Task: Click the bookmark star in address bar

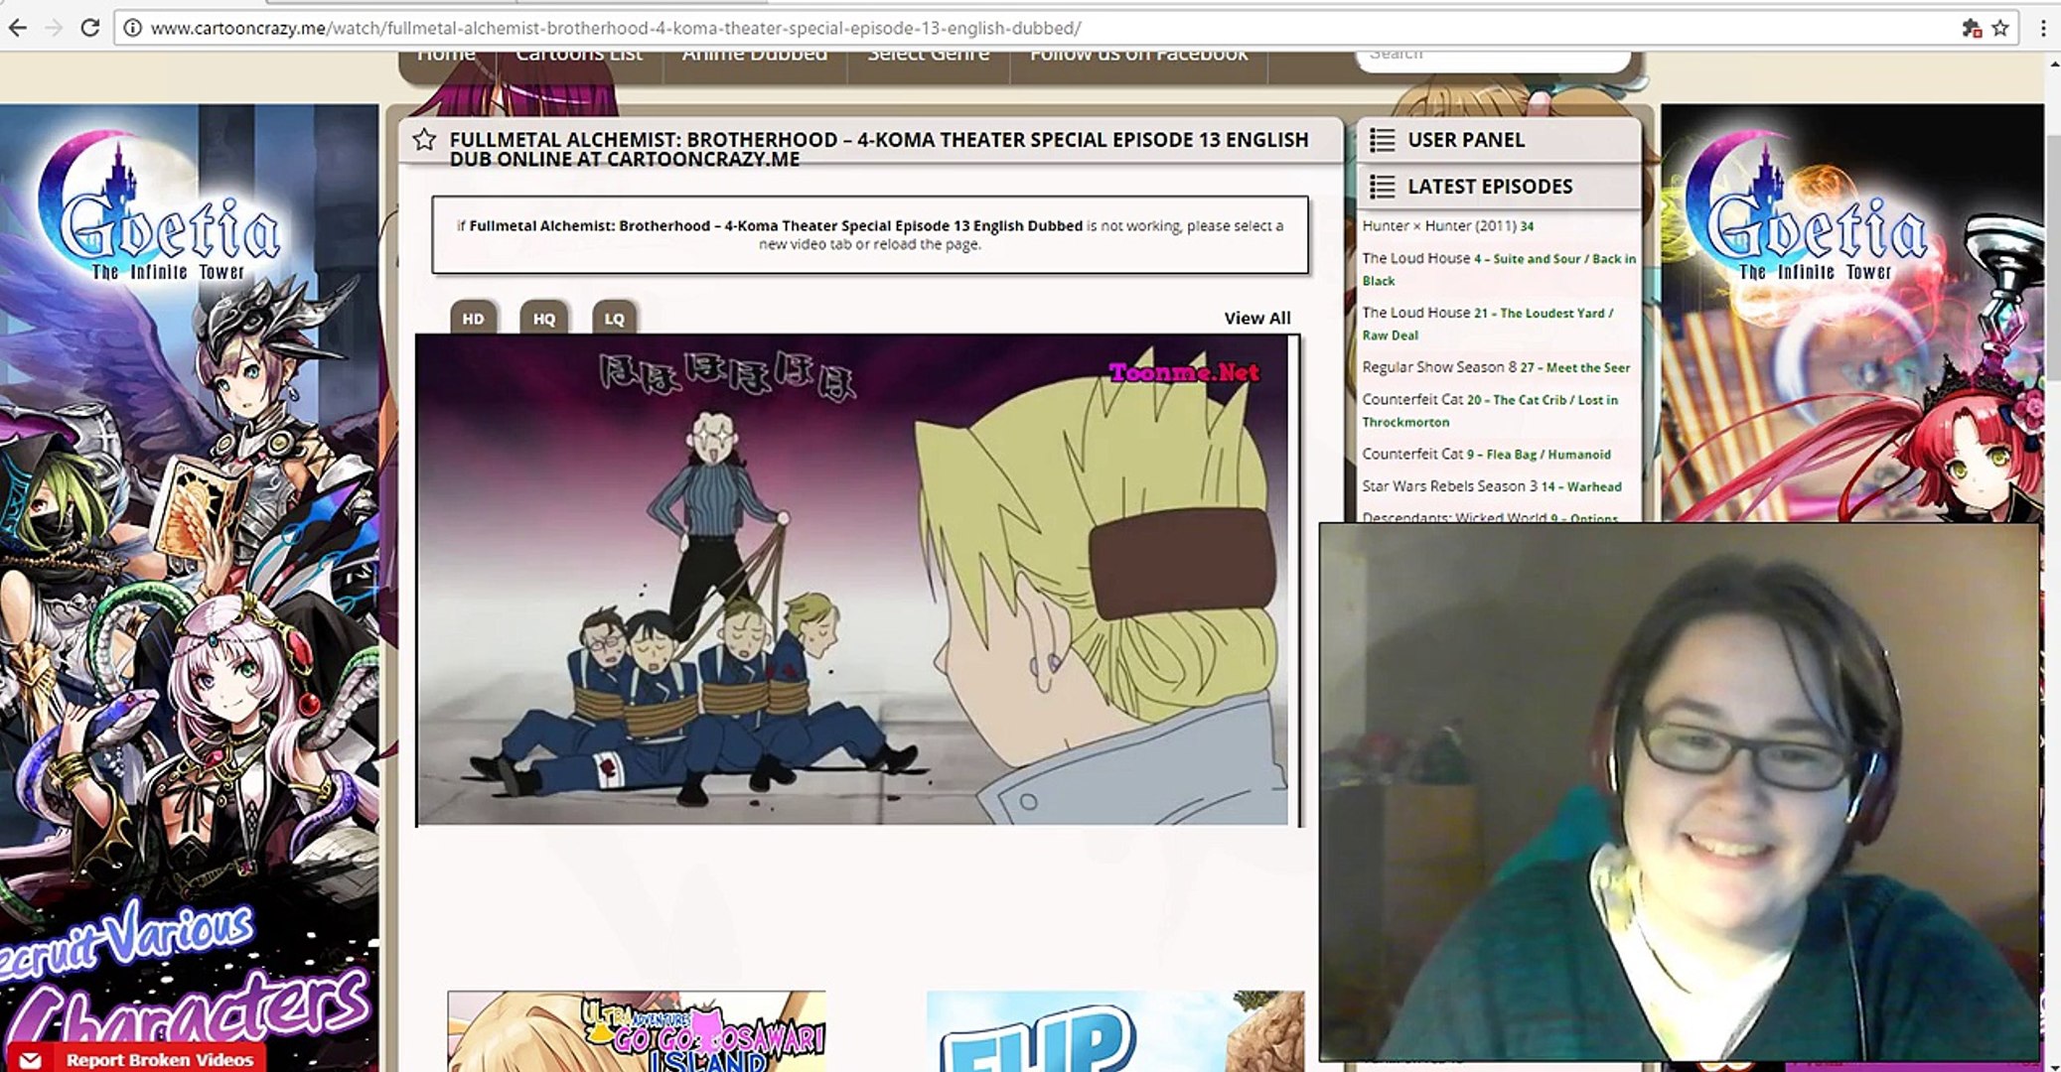Action: (2000, 28)
